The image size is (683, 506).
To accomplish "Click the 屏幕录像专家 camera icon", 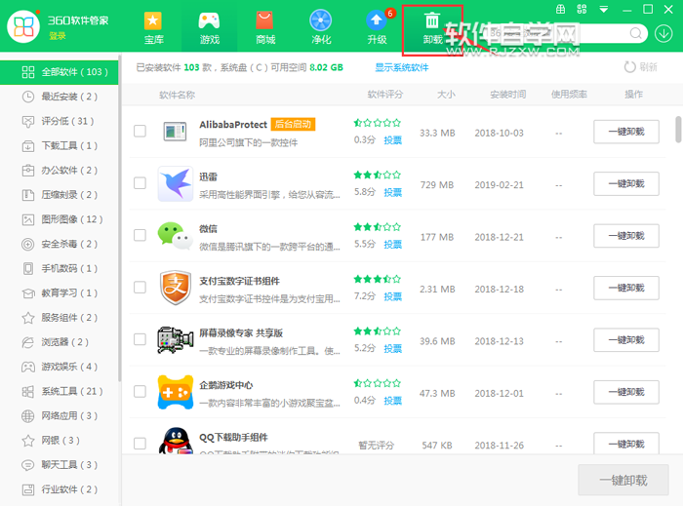I will coord(175,340).
